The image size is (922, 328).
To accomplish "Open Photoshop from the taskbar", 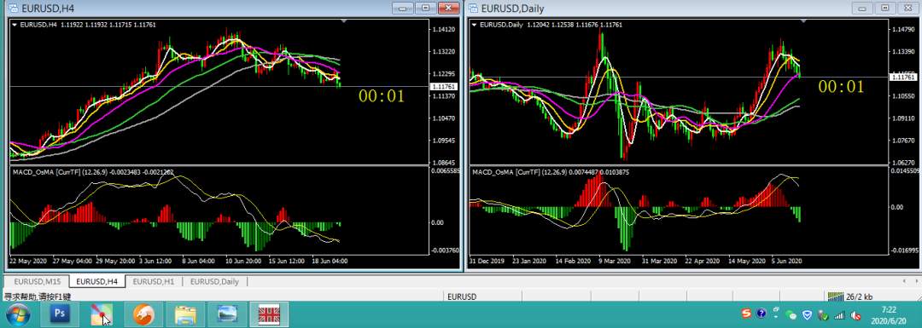I will [x=60, y=314].
